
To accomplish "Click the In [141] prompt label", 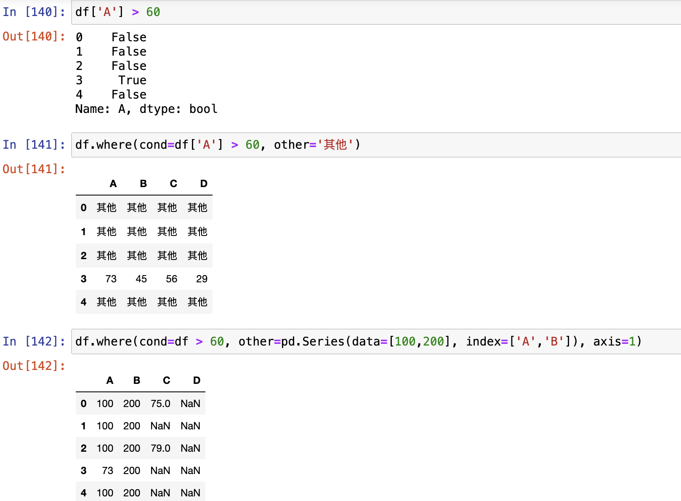I will coord(34,145).
